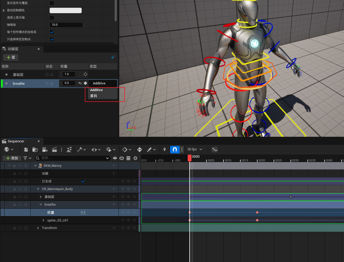The image size is (344, 262).
Task: Click the red playhead marker at frame 0000
Action: 190,158
